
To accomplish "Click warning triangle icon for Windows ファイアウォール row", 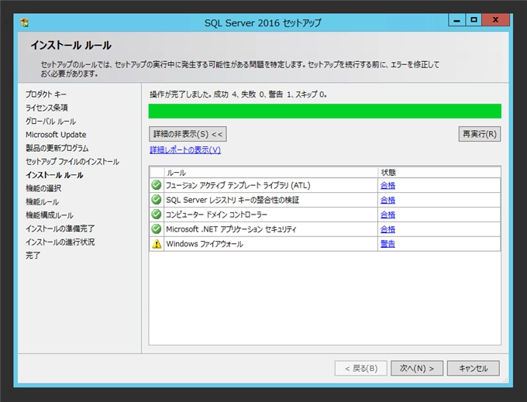I will pos(157,244).
